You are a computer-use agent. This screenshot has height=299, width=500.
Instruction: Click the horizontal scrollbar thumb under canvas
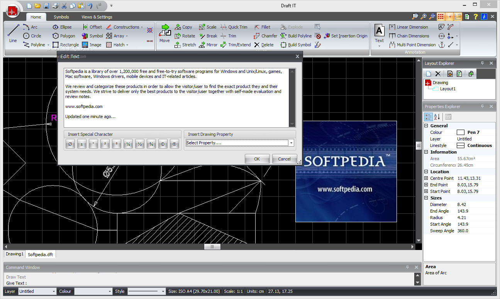[212, 247]
